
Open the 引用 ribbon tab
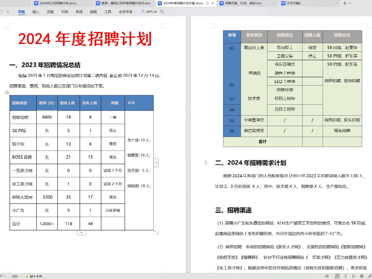pyautogui.click(x=65, y=12)
